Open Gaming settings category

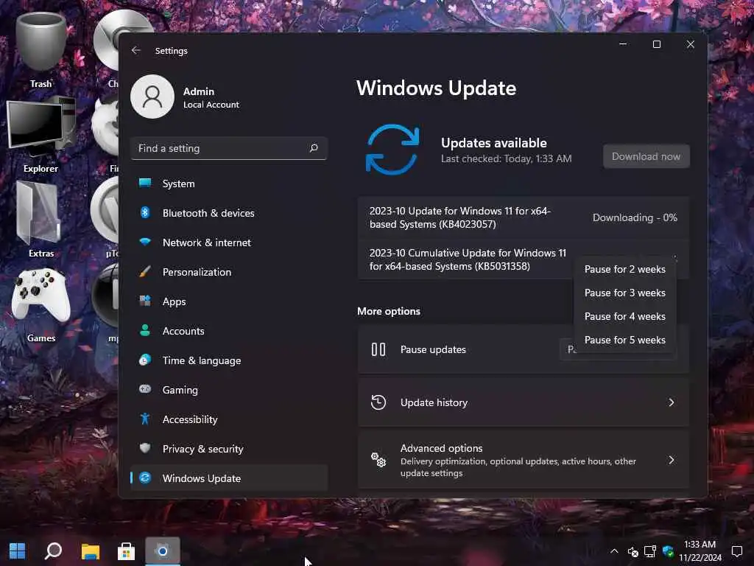(x=229, y=390)
